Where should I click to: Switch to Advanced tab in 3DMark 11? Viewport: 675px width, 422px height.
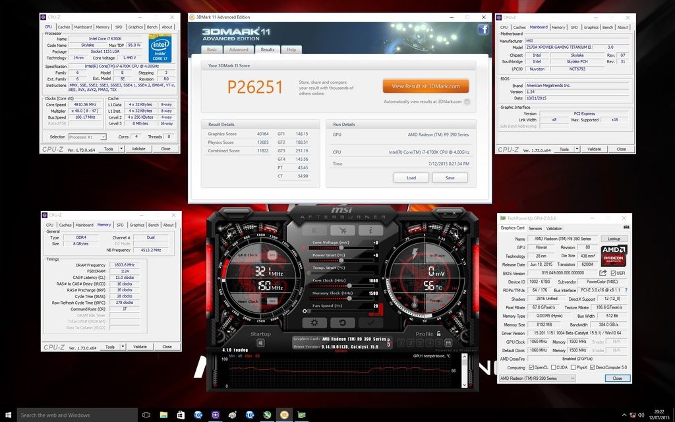click(239, 49)
